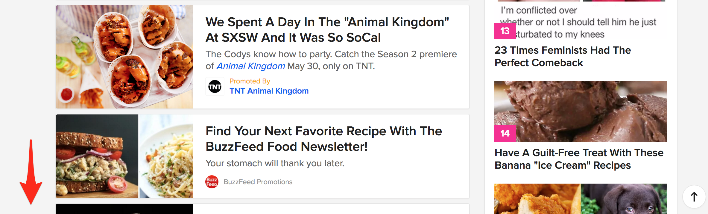Click the pink number 14 badge

(505, 133)
